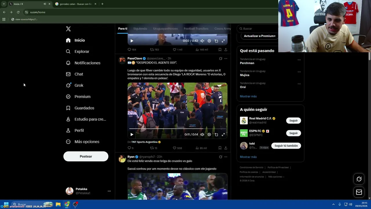Image resolution: width=371 pixels, height=209 pixels.
Task: Reply to top post with 164 comments
Action: pos(132,50)
